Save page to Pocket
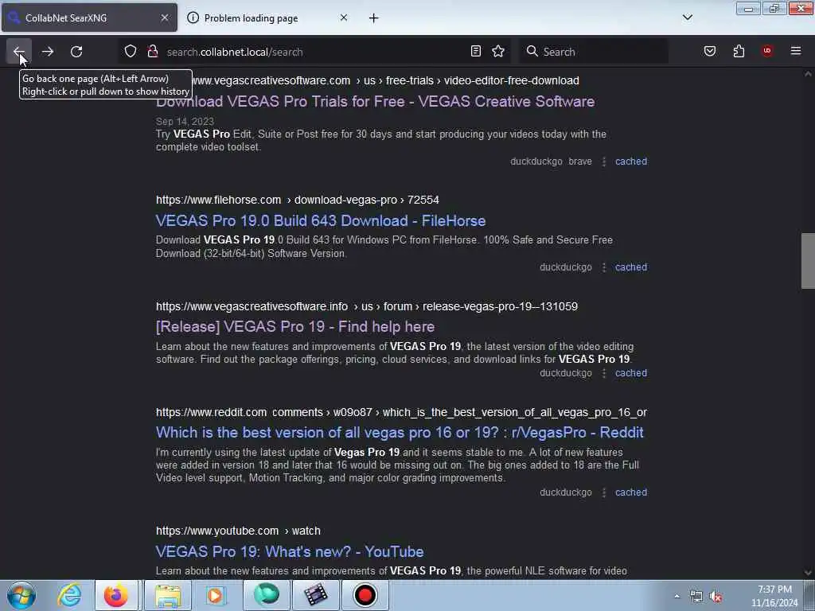The image size is (815, 611). pos(710,52)
